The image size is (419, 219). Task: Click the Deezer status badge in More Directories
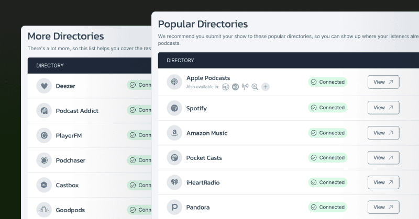[x=139, y=85]
